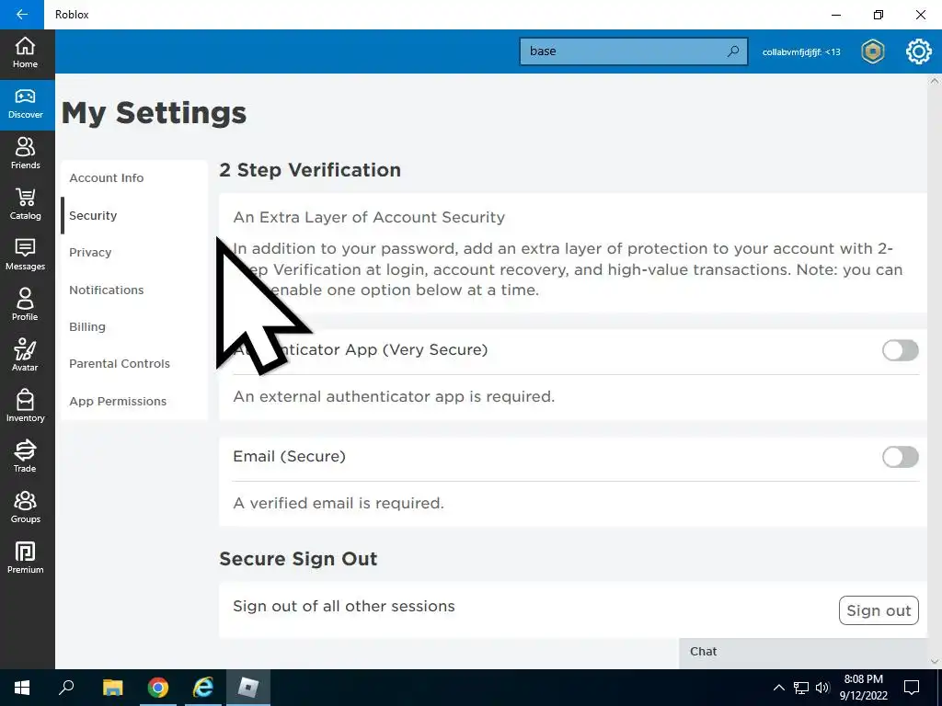Image resolution: width=942 pixels, height=706 pixels.
Task: Click the Sign out button
Action: click(x=879, y=610)
